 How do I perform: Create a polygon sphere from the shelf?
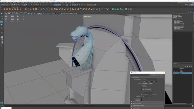(5, 9)
